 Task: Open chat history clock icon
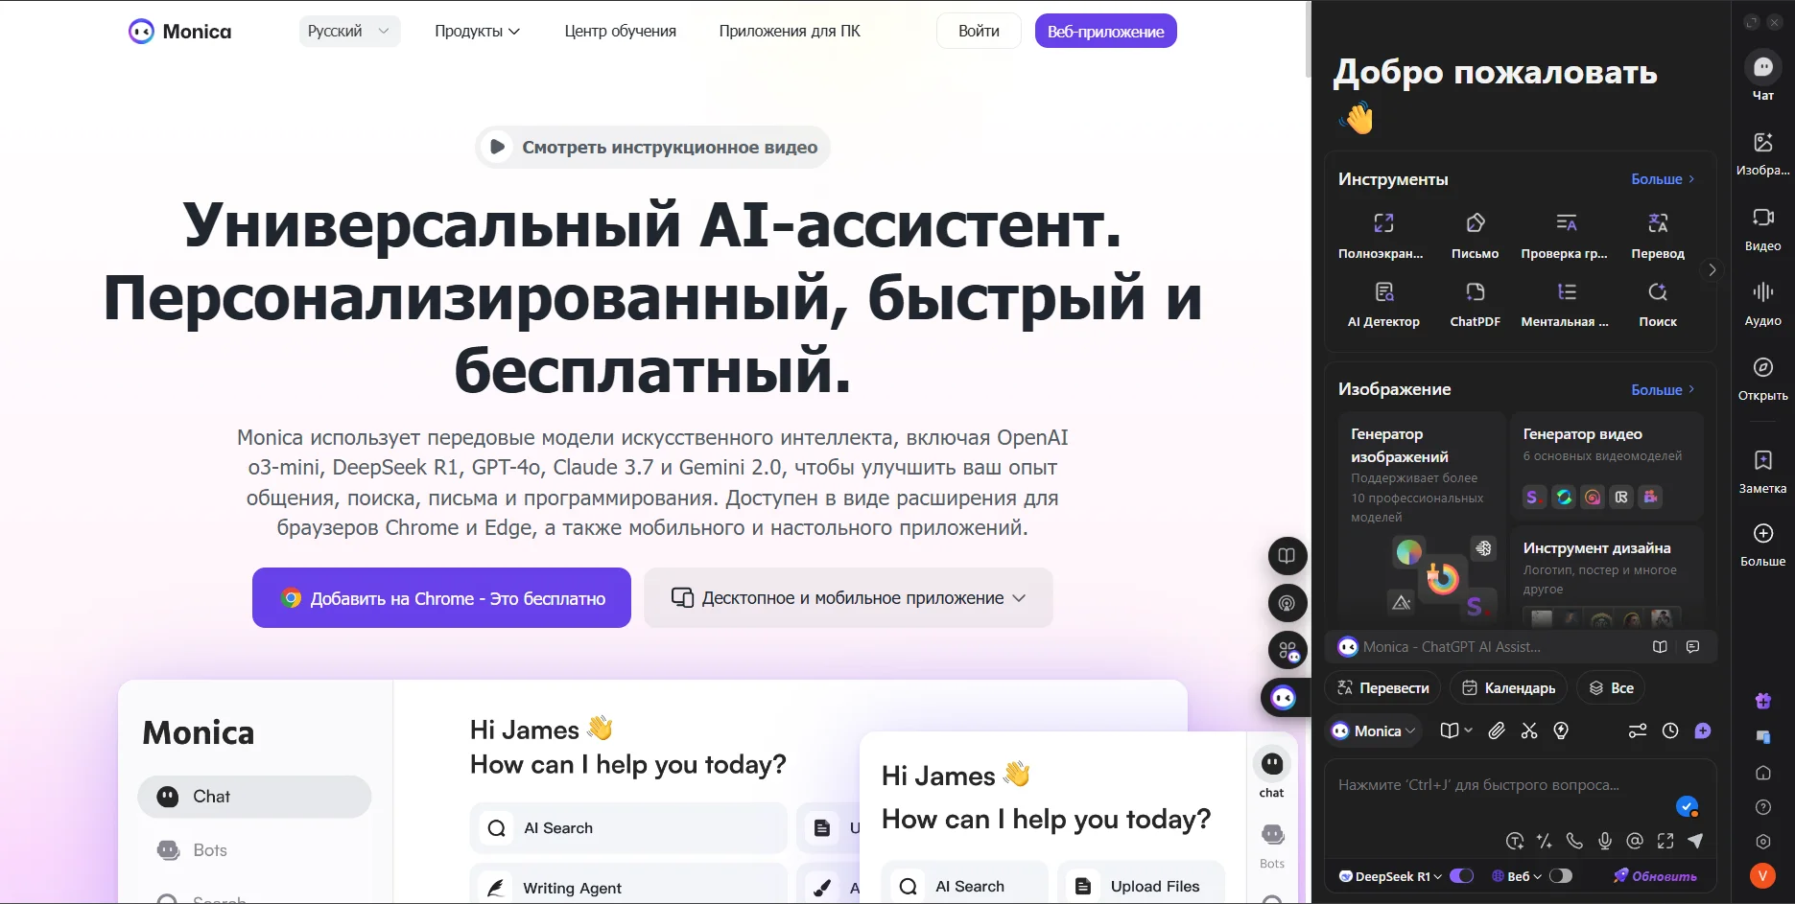(1670, 730)
